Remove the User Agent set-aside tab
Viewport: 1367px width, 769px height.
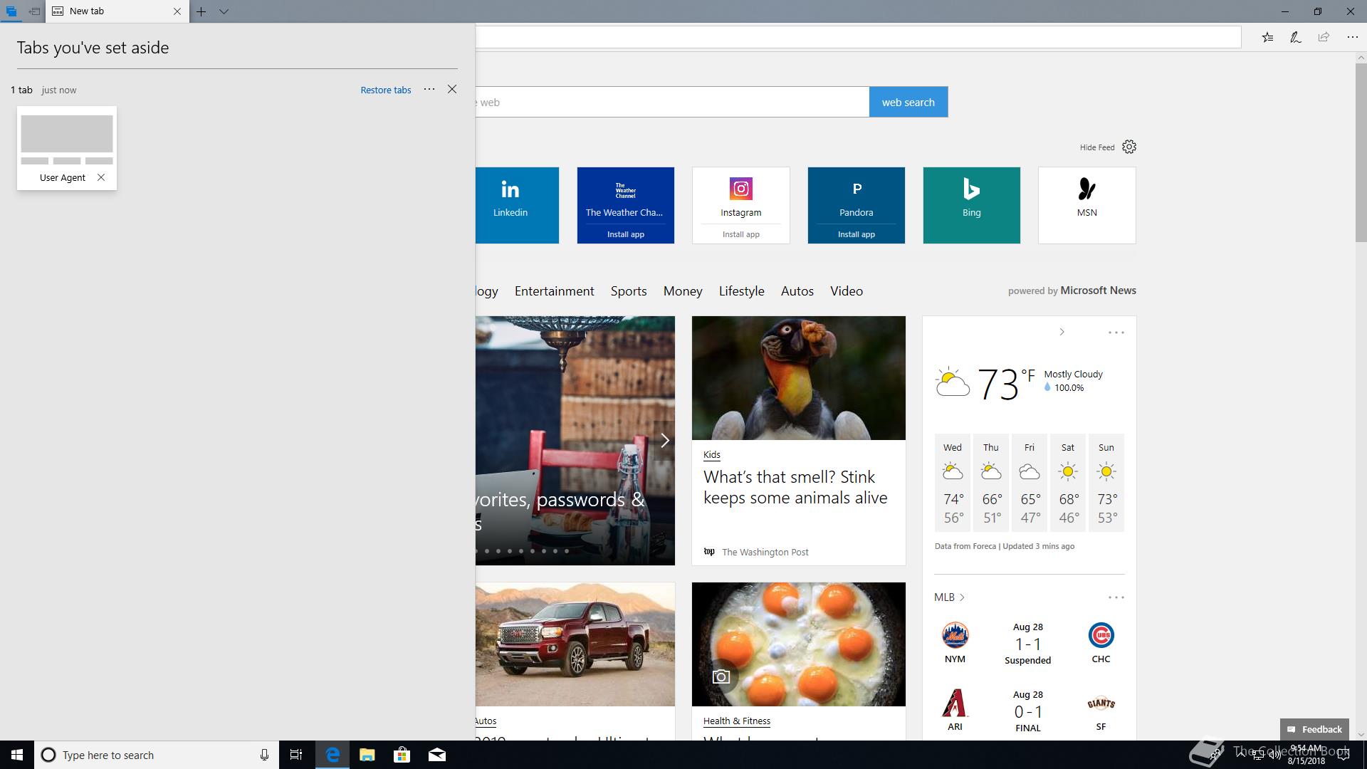(101, 177)
